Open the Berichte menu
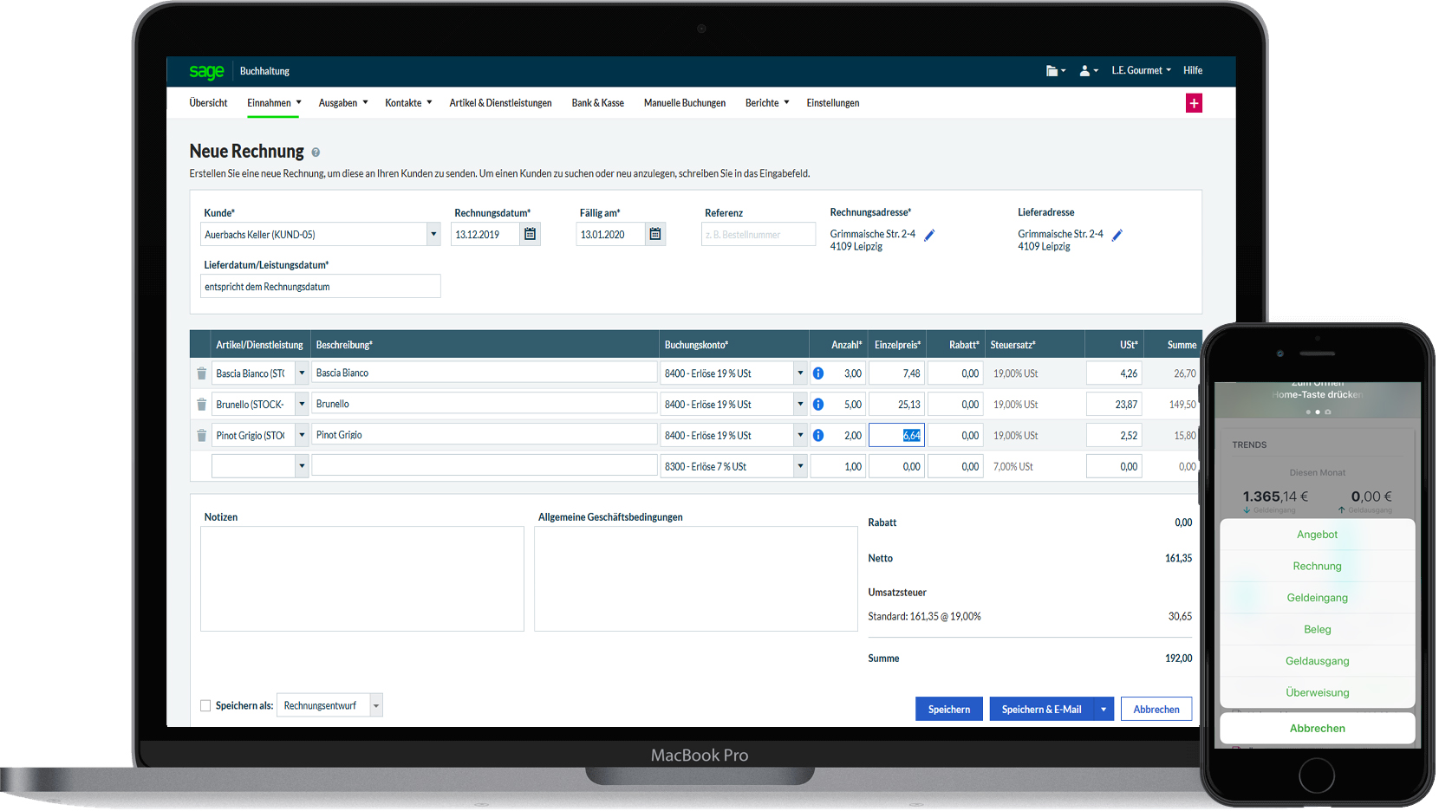The height and width of the screenshot is (811, 1439). click(767, 103)
